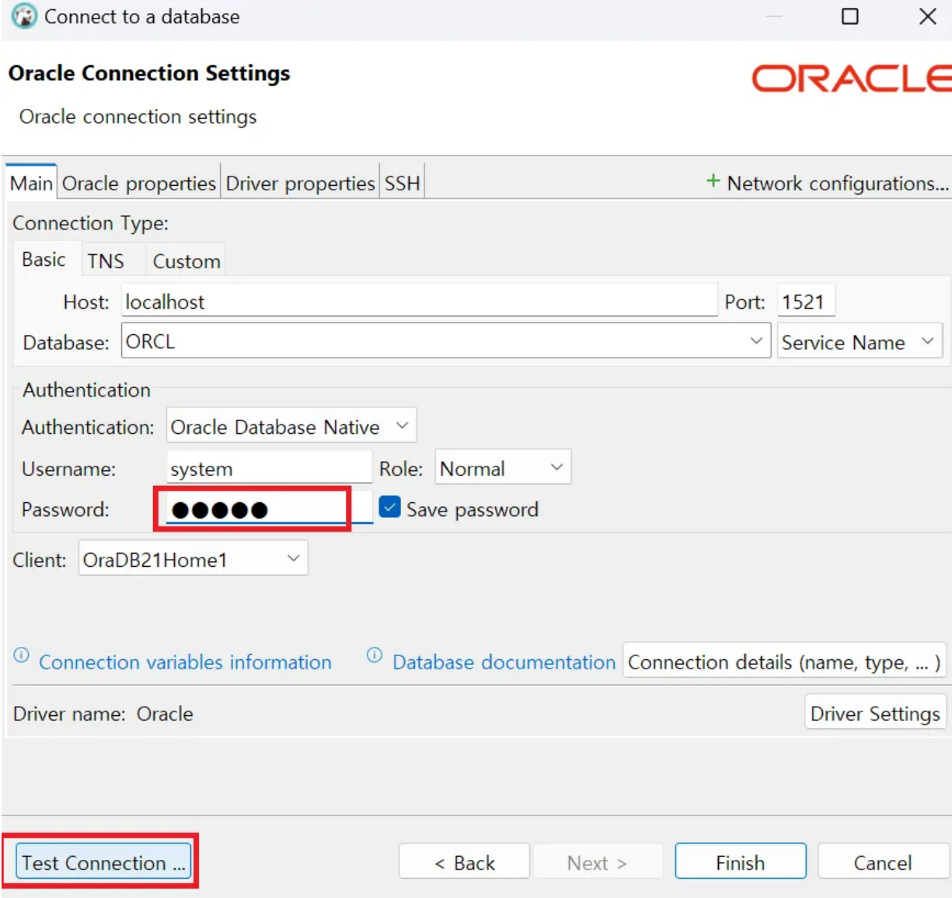This screenshot has height=898, width=952.
Task: Click the Test Connection button
Action: coord(103,862)
